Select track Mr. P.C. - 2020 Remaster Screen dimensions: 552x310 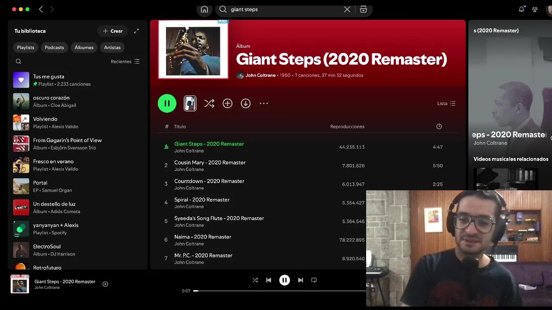coord(203,255)
